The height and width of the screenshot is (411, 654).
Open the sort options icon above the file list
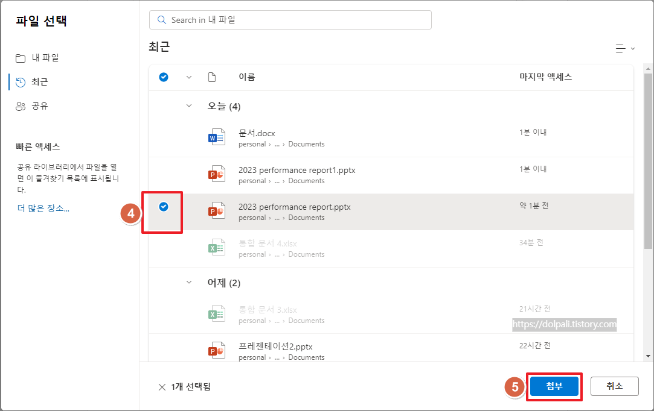pyautogui.click(x=621, y=49)
